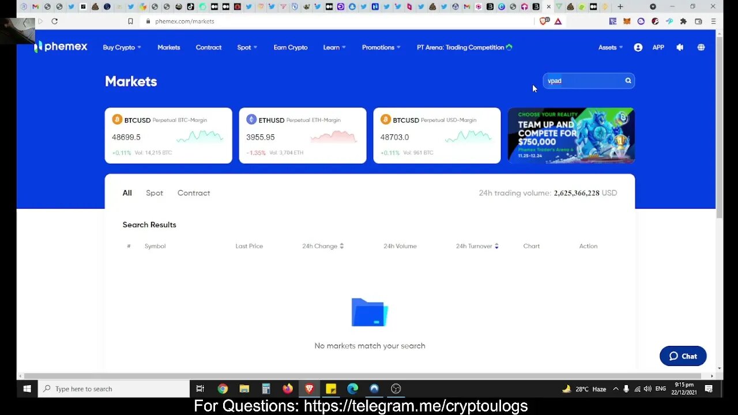The image size is (738, 415).
Task: Open the Brave wallet icon
Action: (698, 21)
